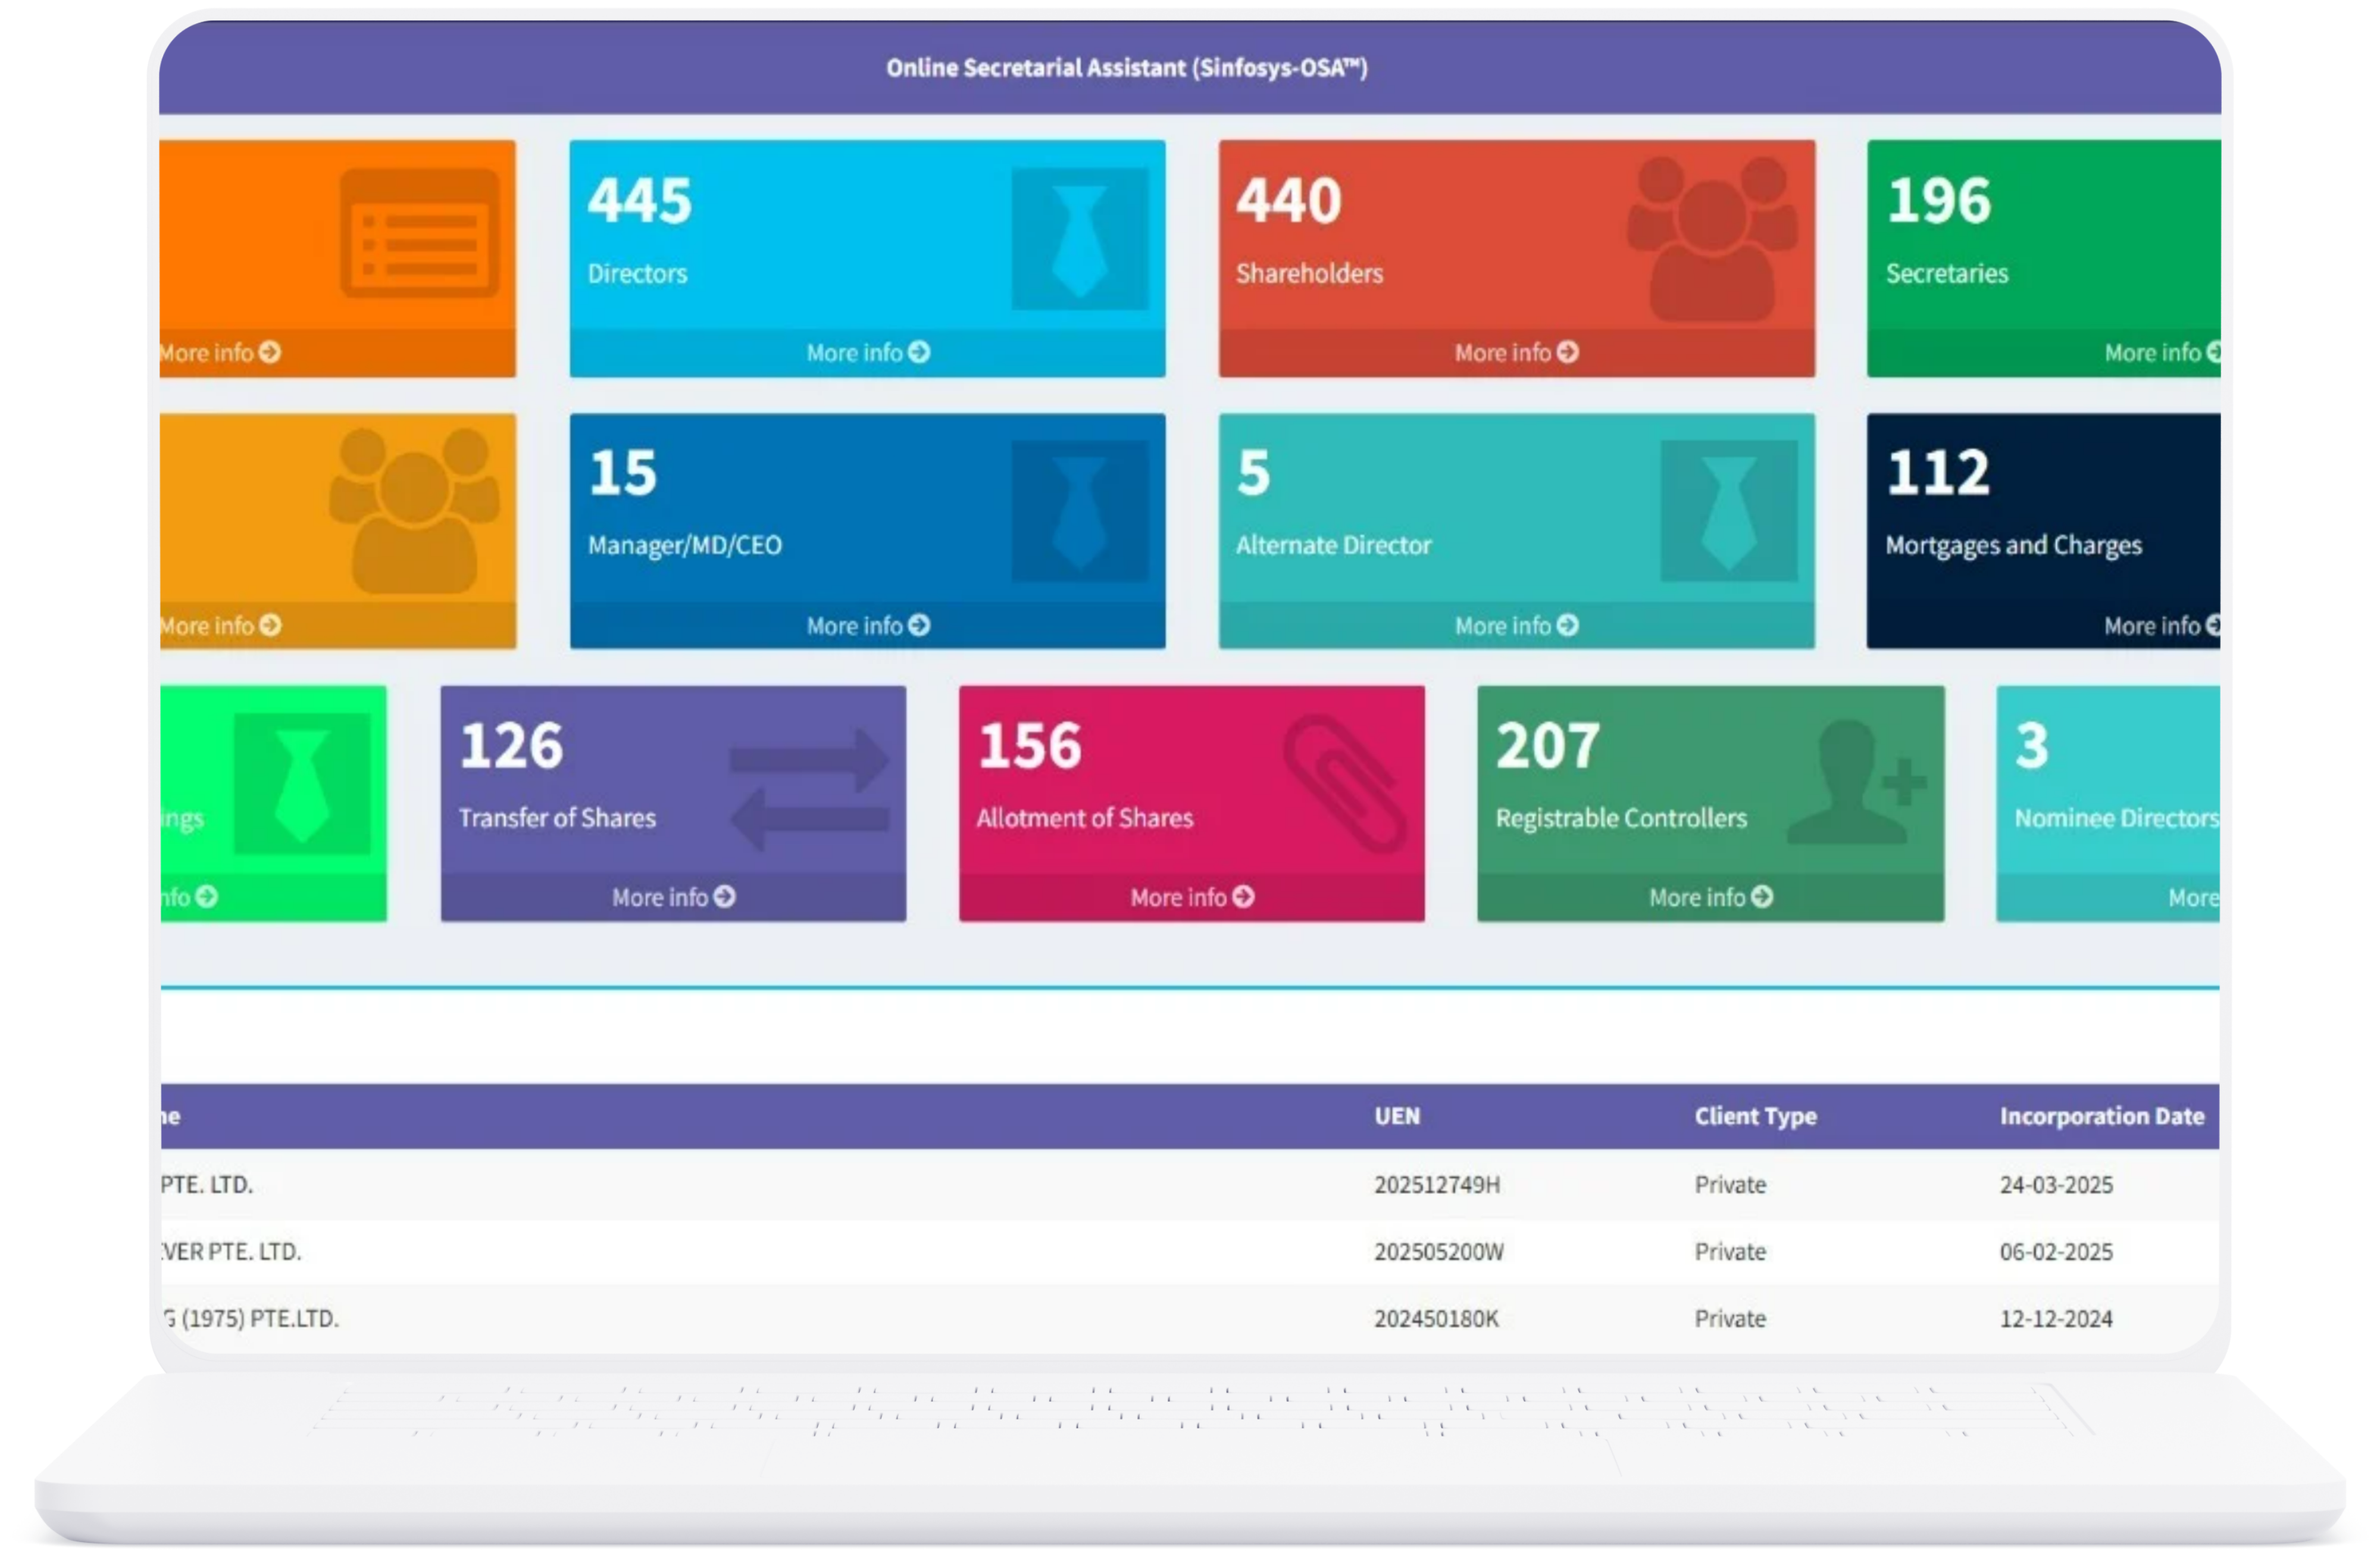Open More info under Shareholders
The height and width of the screenshot is (1551, 2380).
[x=1516, y=352]
